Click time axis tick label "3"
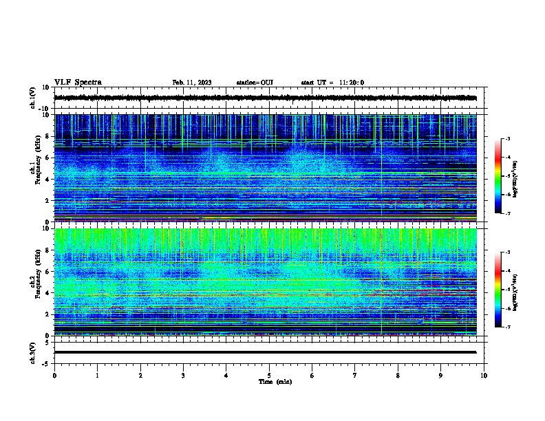Image resolution: width=545 pixels, height=421 pixels. point(183,376)
